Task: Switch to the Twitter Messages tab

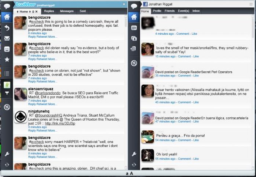Action: tap(66, 11)
